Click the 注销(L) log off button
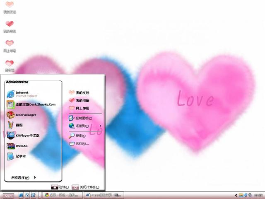Screen dimensions: 265x199 point(60,187)
